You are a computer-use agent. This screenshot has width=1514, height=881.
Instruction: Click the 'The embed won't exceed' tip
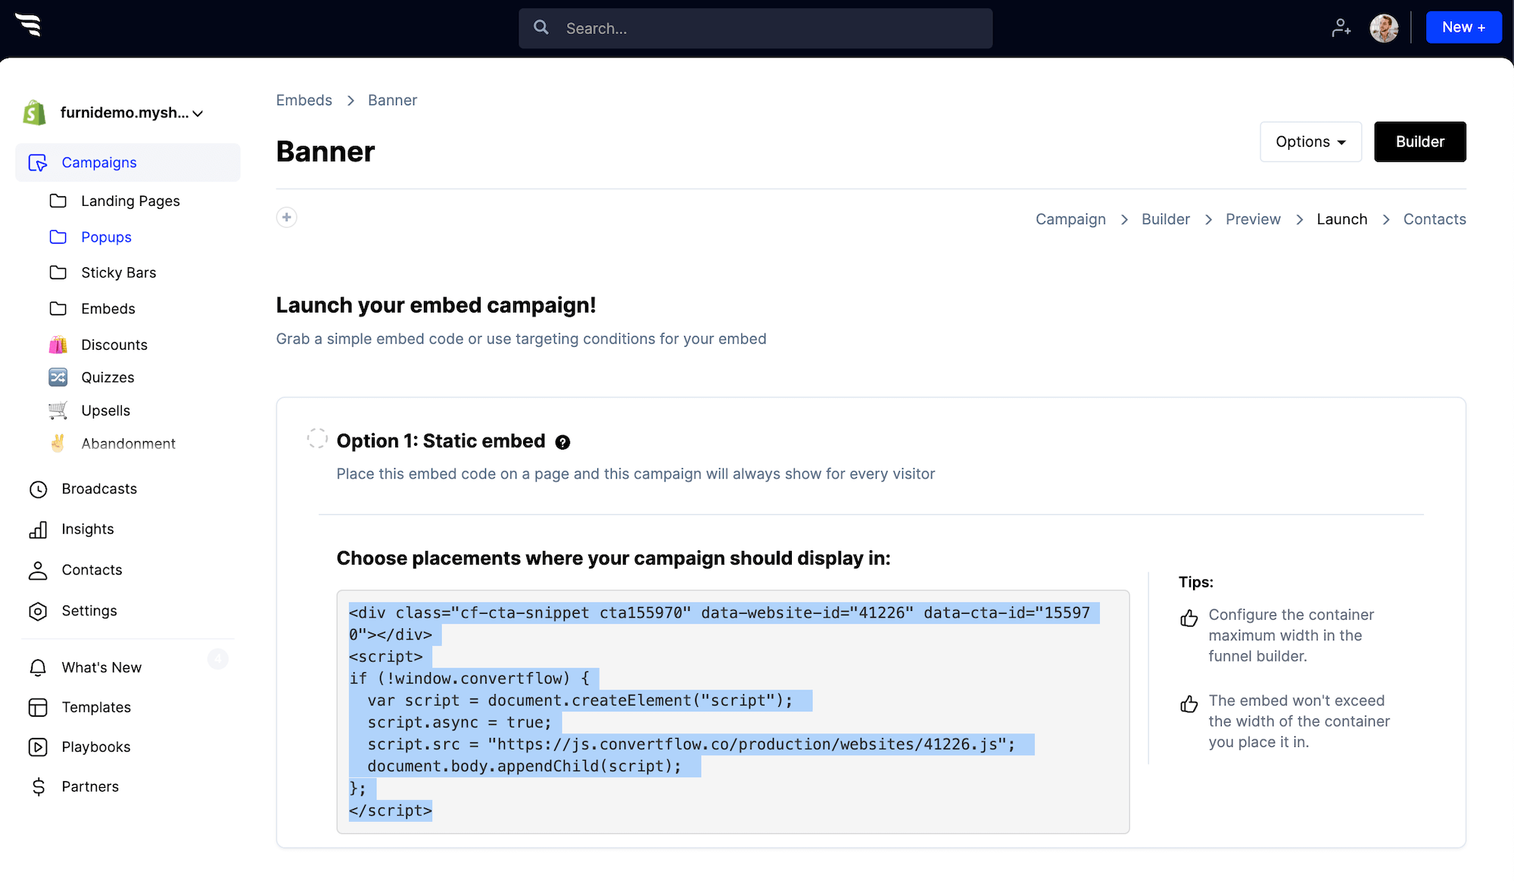click(x=1299, y=721)
